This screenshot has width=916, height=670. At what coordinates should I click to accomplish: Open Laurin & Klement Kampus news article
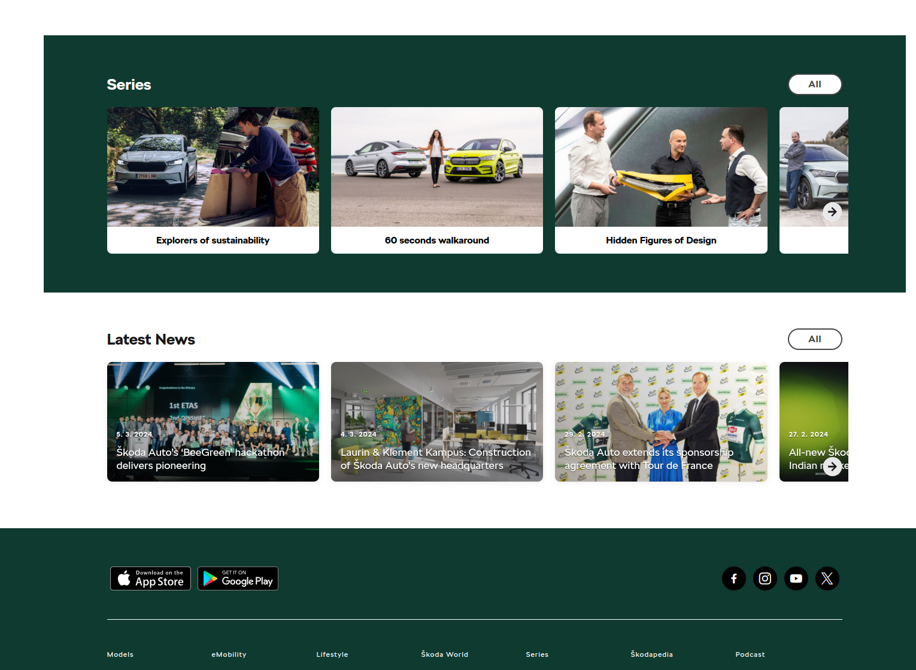(x=437, y=422)
